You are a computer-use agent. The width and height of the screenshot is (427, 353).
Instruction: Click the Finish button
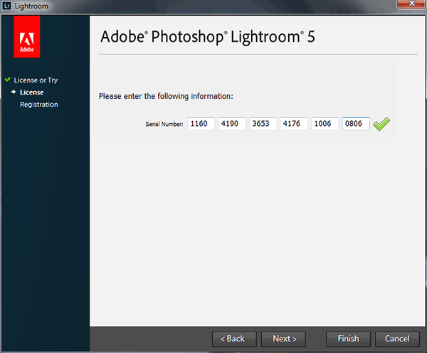[x=348, y=339]
